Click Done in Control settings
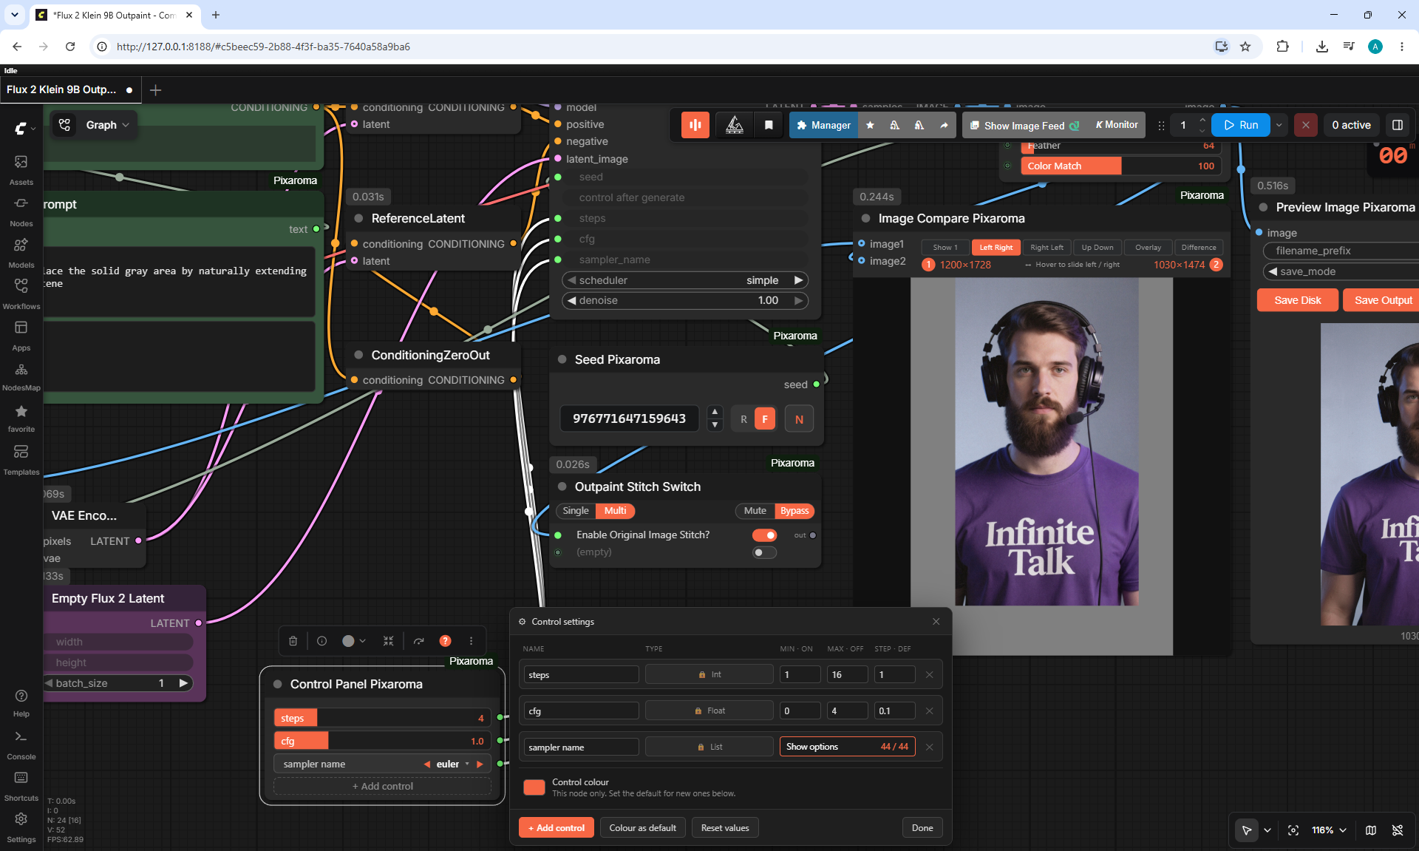 click(x=922, y=828)
